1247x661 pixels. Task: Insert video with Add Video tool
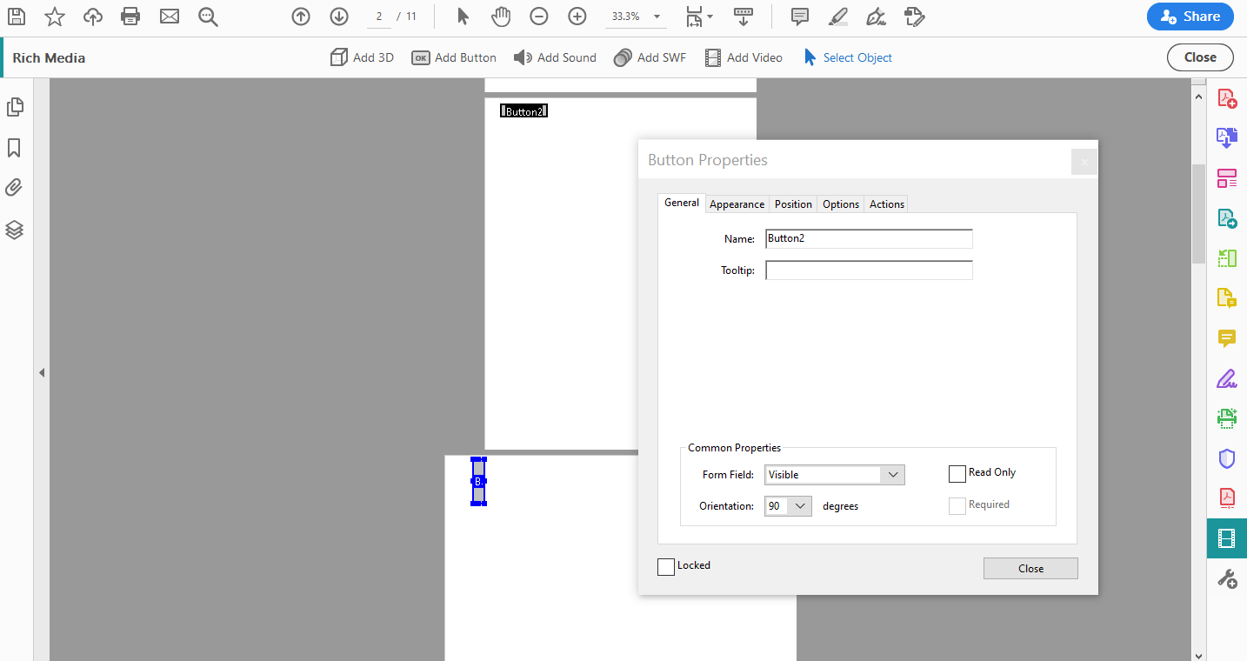(x=744, y=57)
